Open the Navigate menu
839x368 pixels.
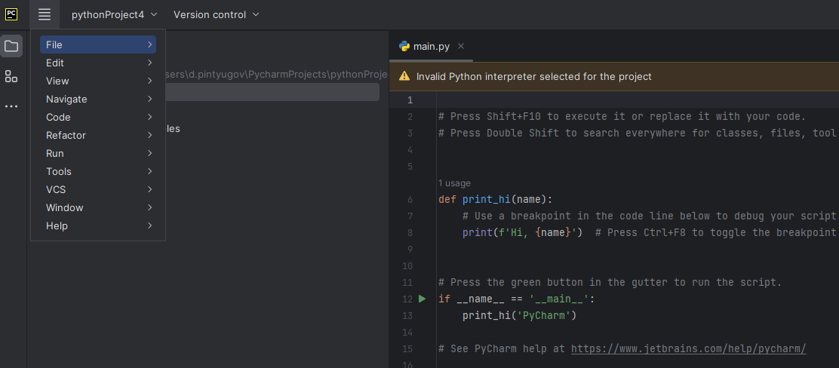click(x=98, y=100)
